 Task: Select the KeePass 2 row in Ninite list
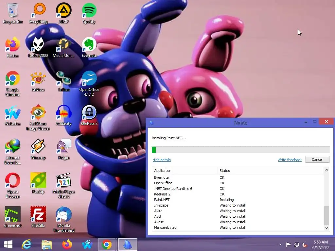pyautogui.click(x=238, y=194)
